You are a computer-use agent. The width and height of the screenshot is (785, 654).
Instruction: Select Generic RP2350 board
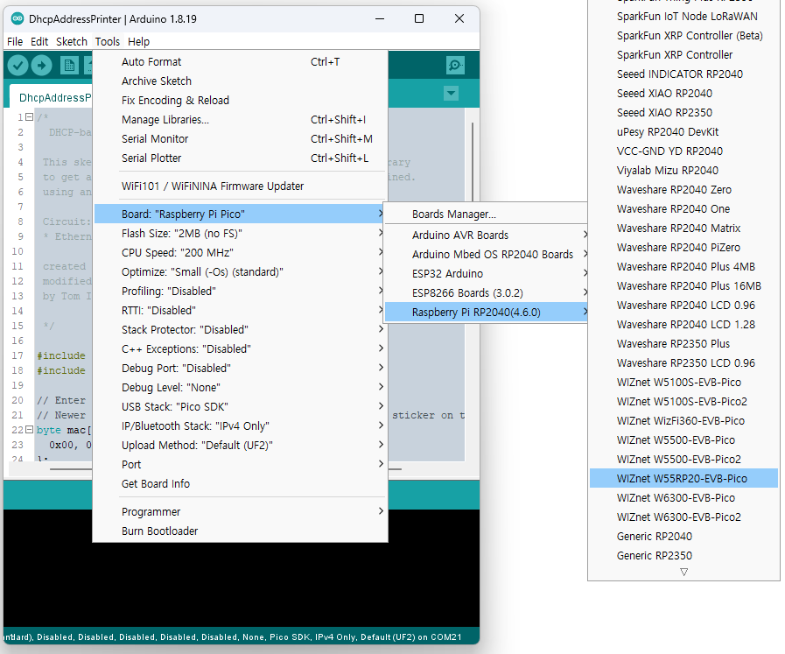pyautogui.click(x=683, y=556)
